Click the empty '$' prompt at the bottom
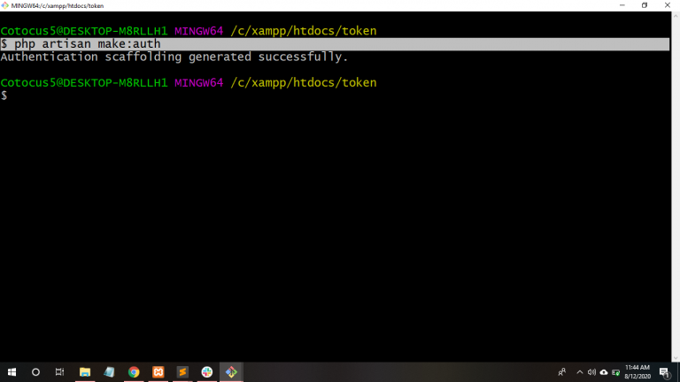680x382 pixels. click(4, 95)
